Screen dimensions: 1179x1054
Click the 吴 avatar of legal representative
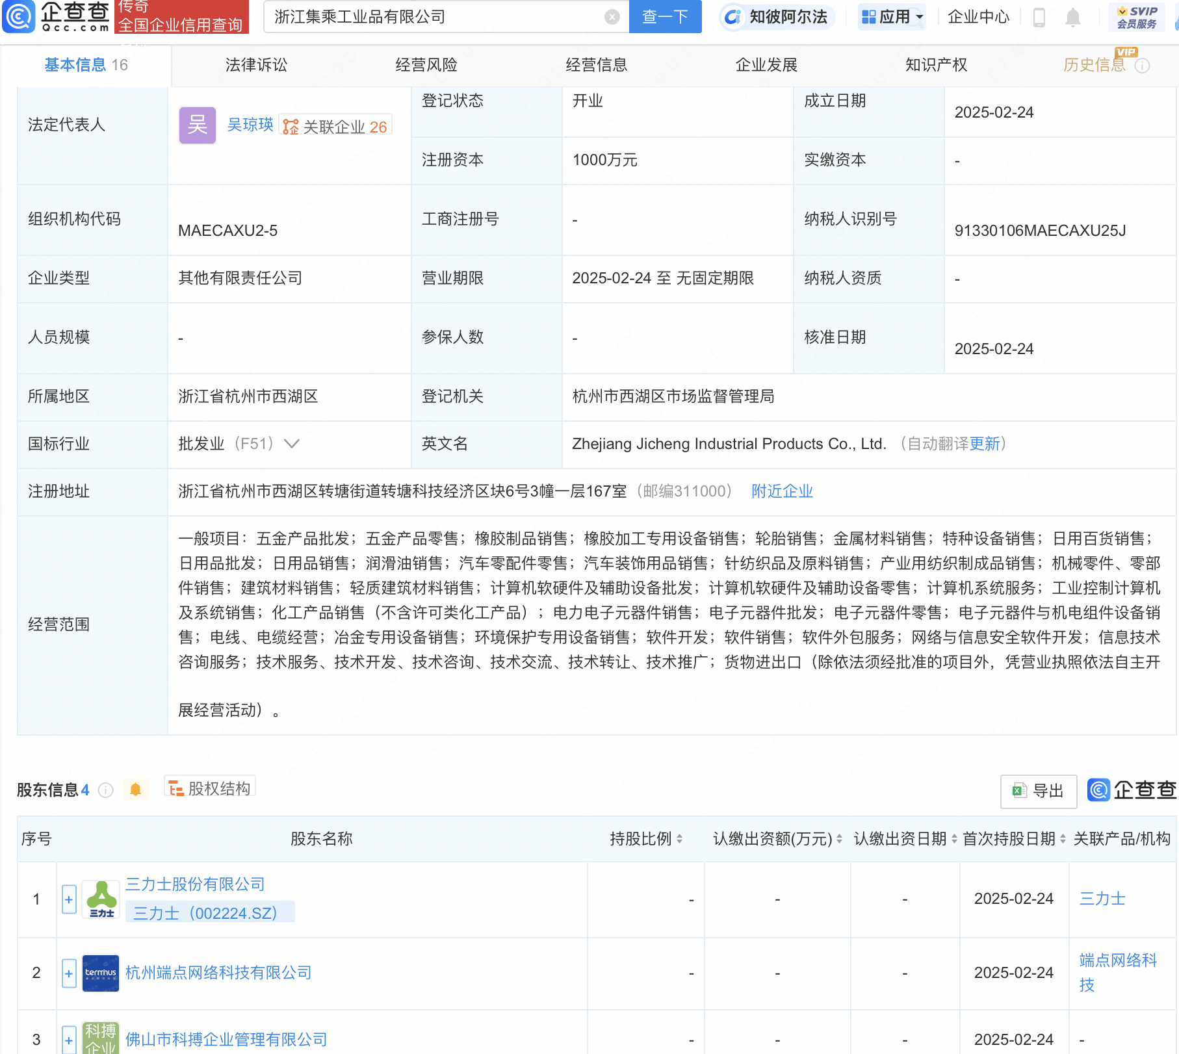(x=198, y=125)
